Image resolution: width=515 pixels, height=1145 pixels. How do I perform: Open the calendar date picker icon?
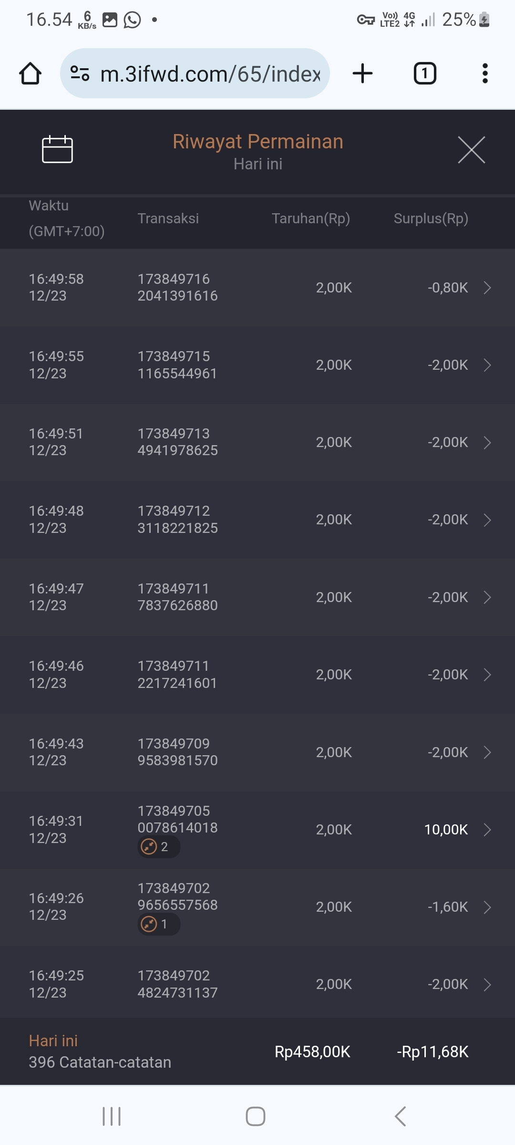pos(57,150)
